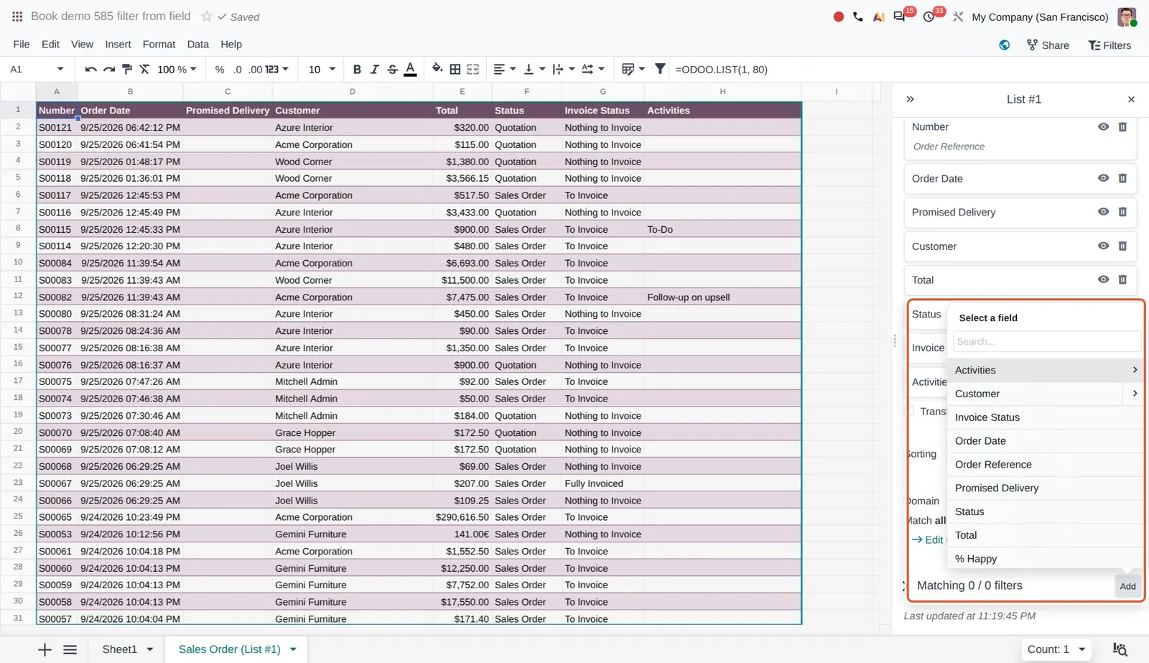Expand Customer field submenu arrow

[x=1134, y=394]
